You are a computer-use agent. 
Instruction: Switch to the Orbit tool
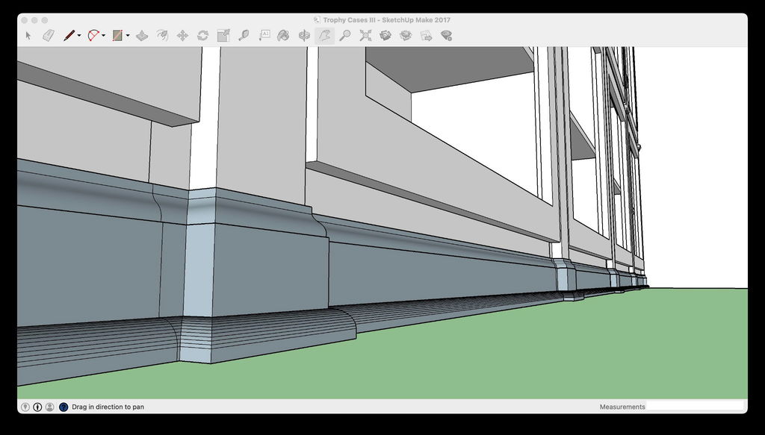click(304, 35)
